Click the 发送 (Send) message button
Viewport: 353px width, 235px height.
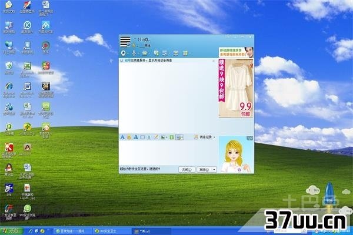pos(204,170)
